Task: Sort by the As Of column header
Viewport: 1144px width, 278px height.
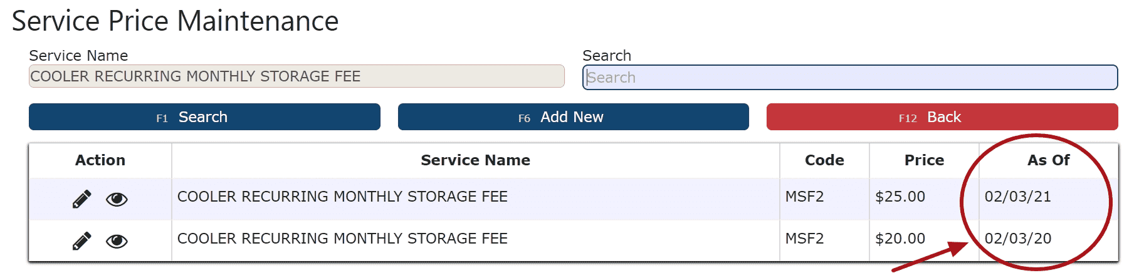Action: click(x=1048, y=160)
